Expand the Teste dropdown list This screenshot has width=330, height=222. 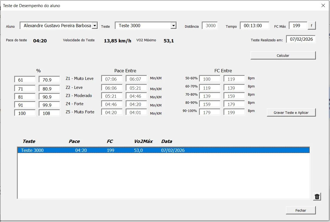pyautogui.click(x=173, y=26)
